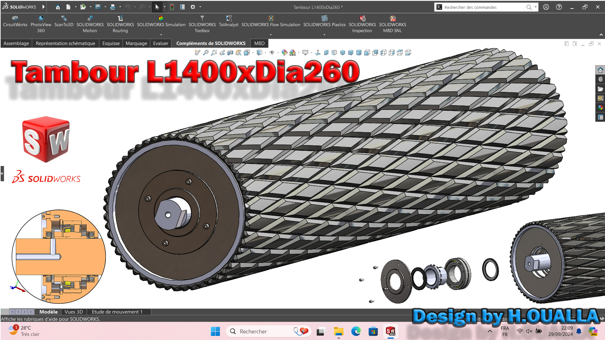Open SOLIDWORKS MBD SNL add-in
The image size is (605, 340).
(x=393, y=24)
